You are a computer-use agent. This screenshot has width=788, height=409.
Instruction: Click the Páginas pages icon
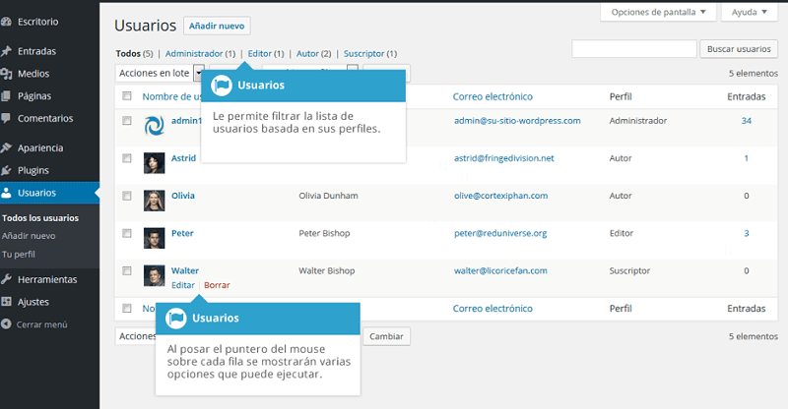click(x=7, y=96)
